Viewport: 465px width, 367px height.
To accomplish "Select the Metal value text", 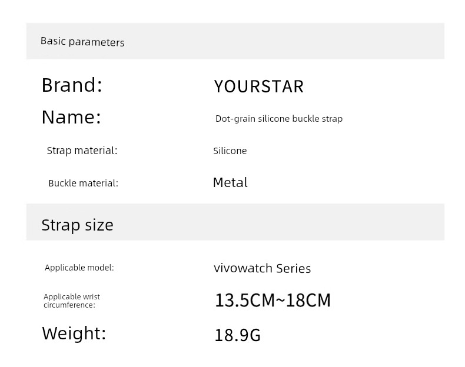I will (230, 182).
